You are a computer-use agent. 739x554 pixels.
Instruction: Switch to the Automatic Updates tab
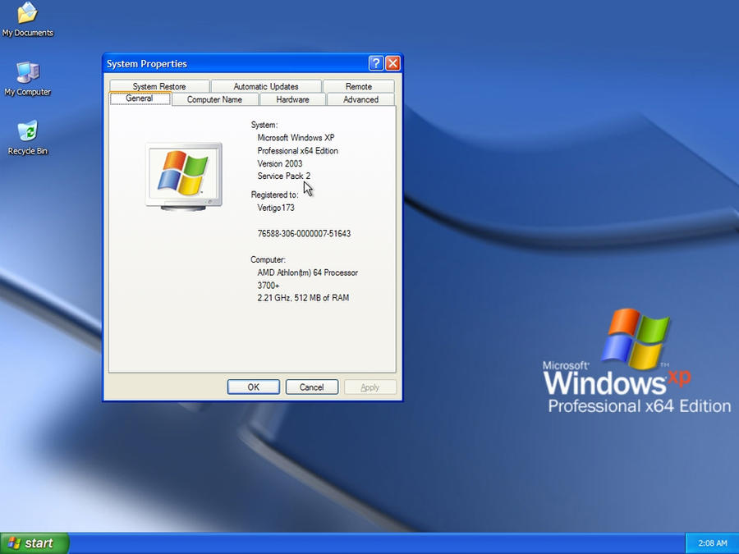tap(266, 86)
